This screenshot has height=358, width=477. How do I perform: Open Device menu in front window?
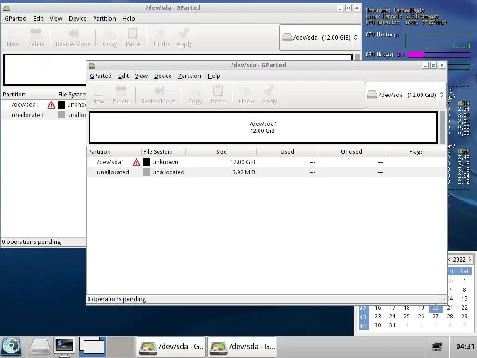(x=163, y=76)
